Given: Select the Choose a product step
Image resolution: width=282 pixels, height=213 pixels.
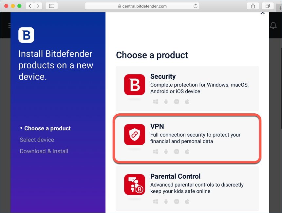Looking at the screenshot, I should coord(47,128).
